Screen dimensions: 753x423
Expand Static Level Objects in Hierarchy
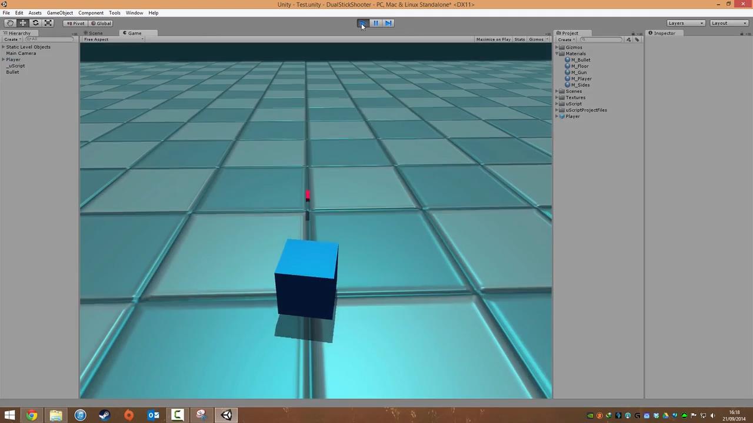[x=4, y=47]
